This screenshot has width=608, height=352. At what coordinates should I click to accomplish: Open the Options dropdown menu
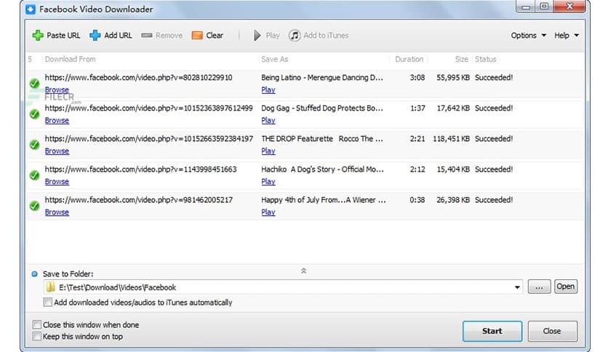[x=529, y=36]
